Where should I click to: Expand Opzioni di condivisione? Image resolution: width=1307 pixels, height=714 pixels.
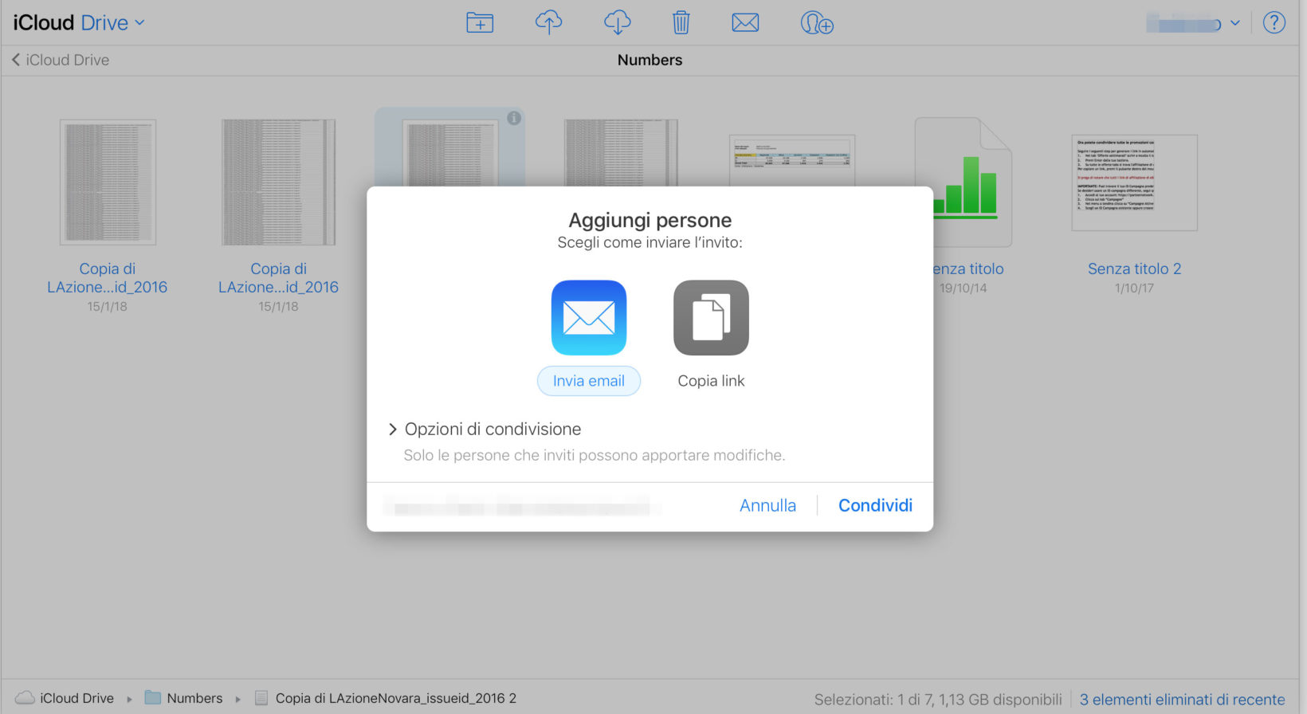click(x=485, y=429)
